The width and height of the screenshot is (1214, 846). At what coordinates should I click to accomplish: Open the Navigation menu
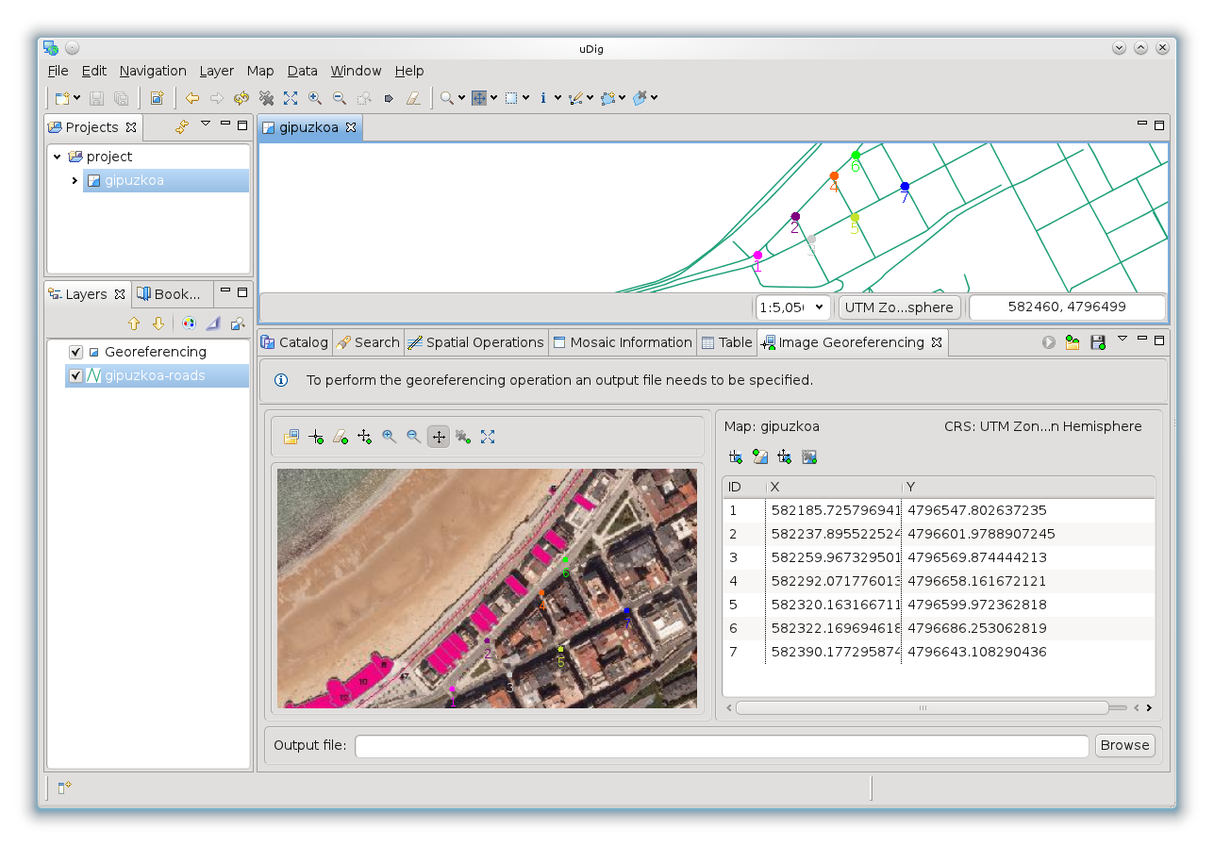[x=153, y=71]
